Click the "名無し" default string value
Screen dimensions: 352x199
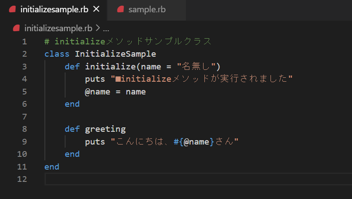(x=196, y=66)
